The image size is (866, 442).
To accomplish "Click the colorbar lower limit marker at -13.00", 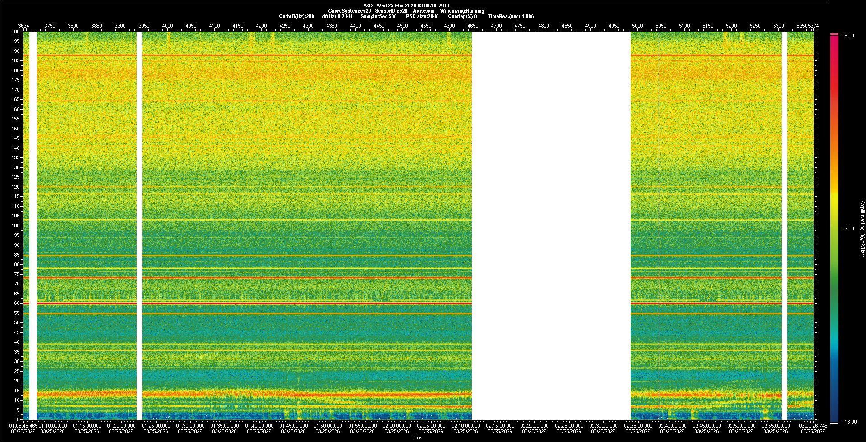I will click(834, 423).
